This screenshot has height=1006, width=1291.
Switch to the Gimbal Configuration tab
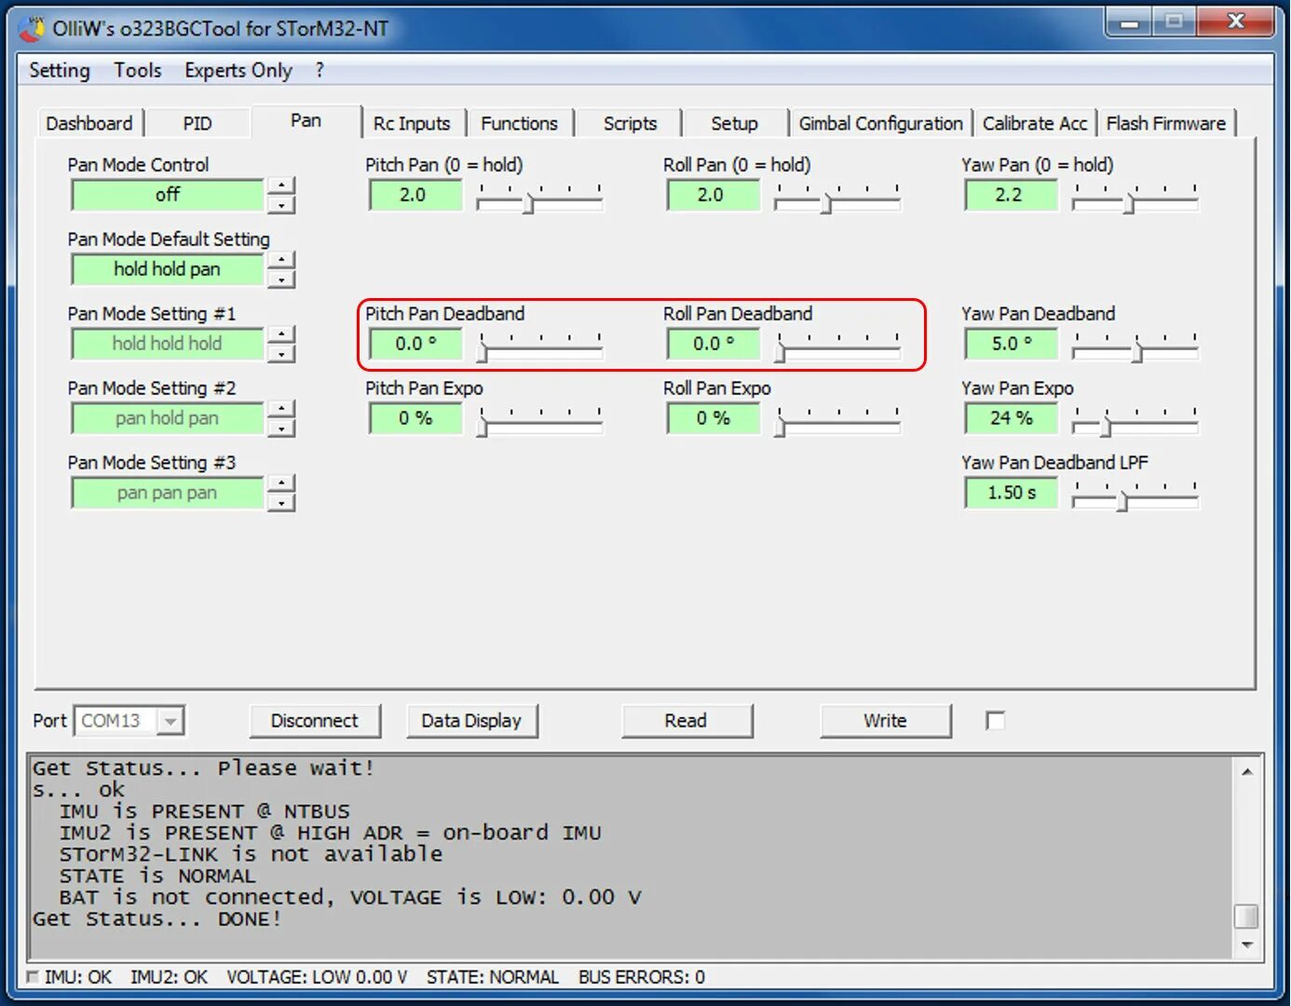click(881, 123)
